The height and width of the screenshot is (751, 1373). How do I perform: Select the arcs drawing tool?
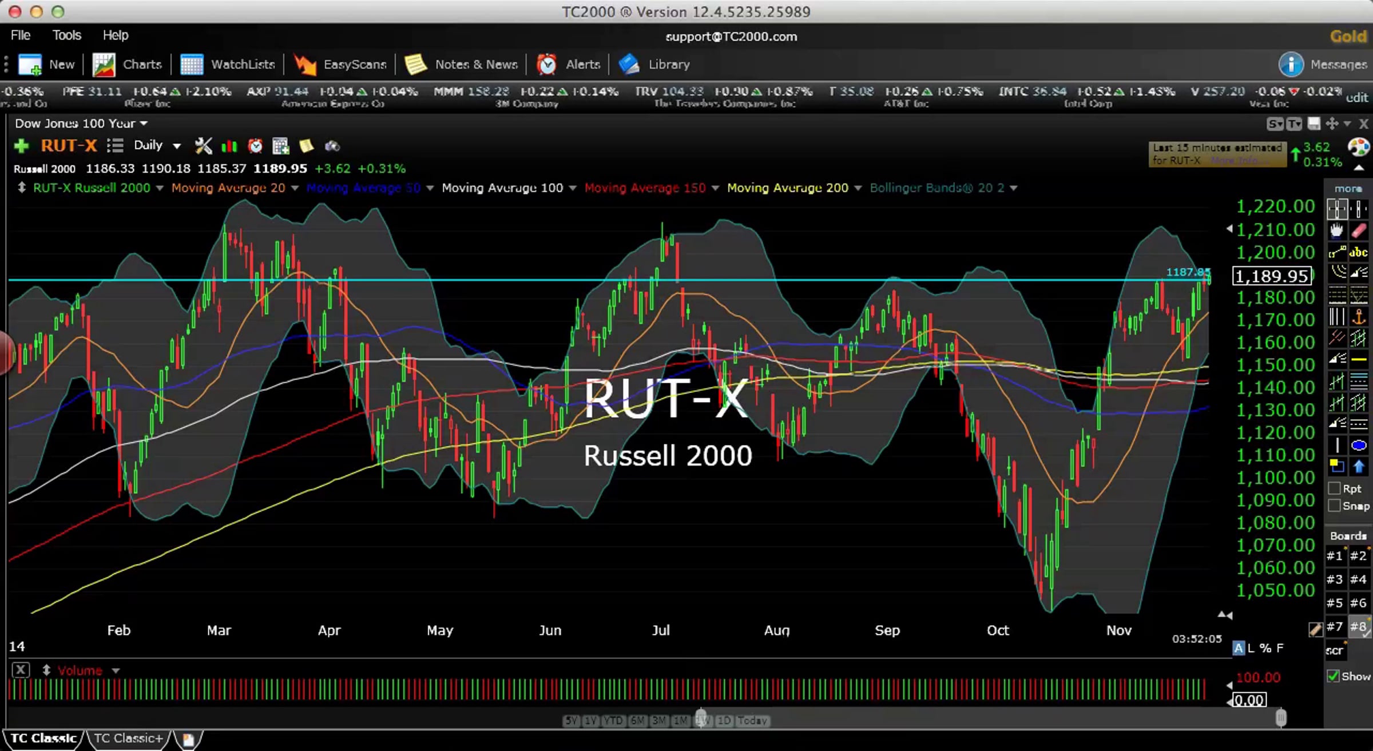[1338, 273]
